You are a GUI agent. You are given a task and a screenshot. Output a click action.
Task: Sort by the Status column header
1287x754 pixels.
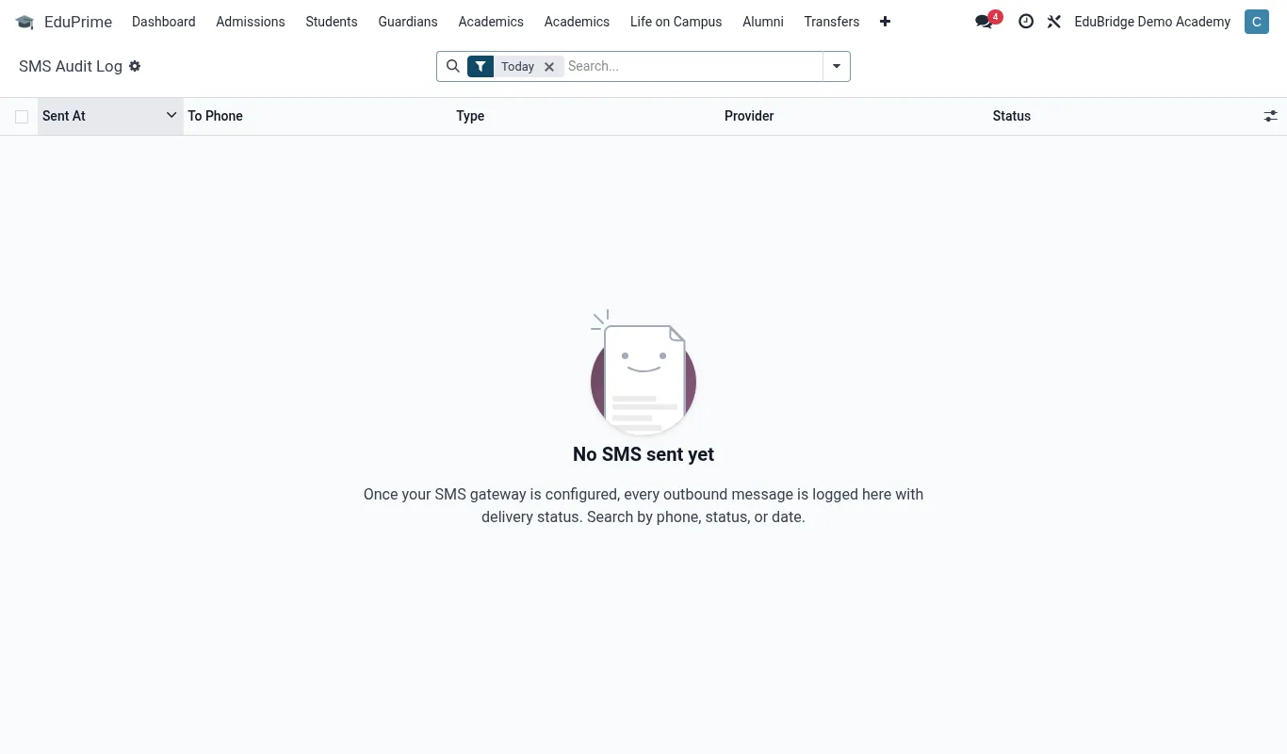tap(1012, 116)
